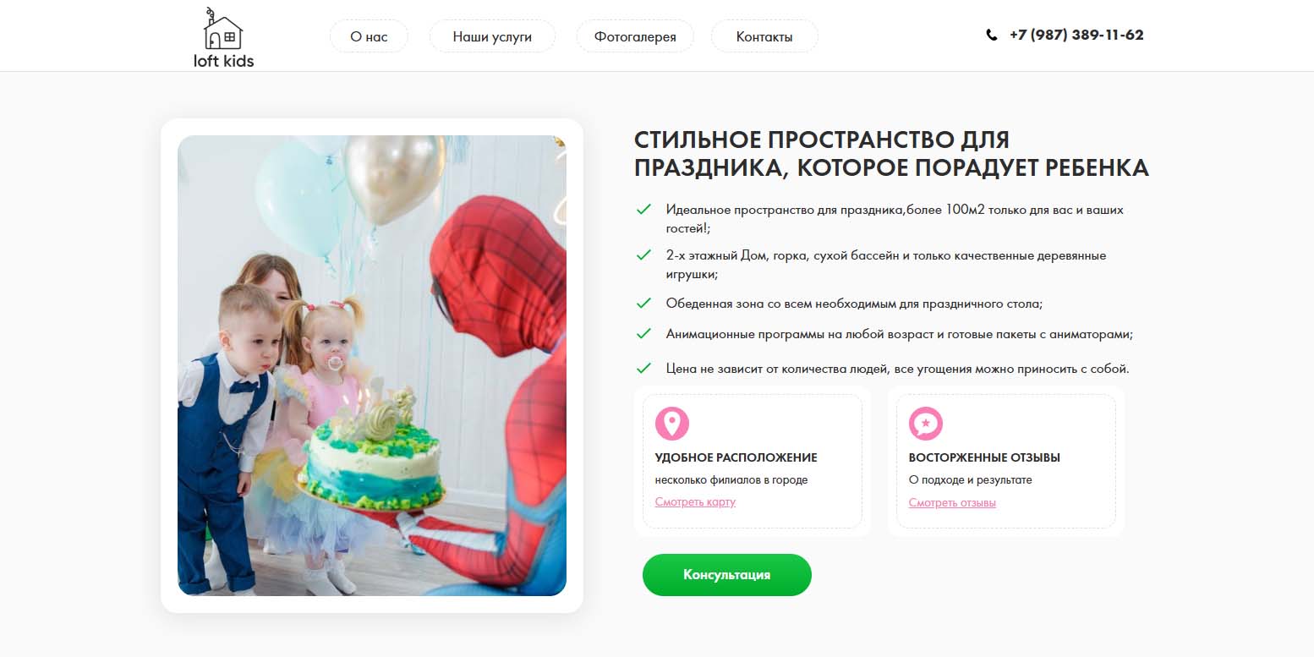Click the phone handset icon
Viewport: 1314px width, 657px height.
(x=992, y=36)
